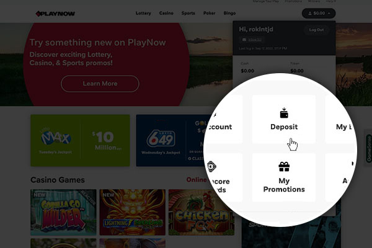Open the Lotto Max jackpot tile
Screen dimensions: 372x248
coord(80,141)
